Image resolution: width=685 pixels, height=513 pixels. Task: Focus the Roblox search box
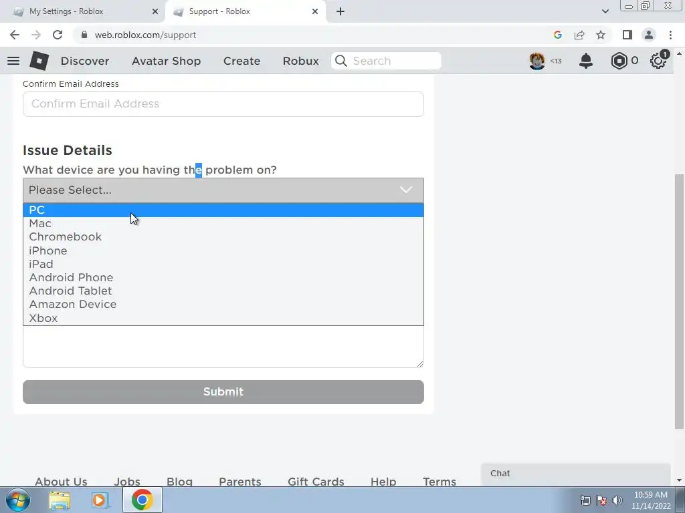[x=386, y=61]
